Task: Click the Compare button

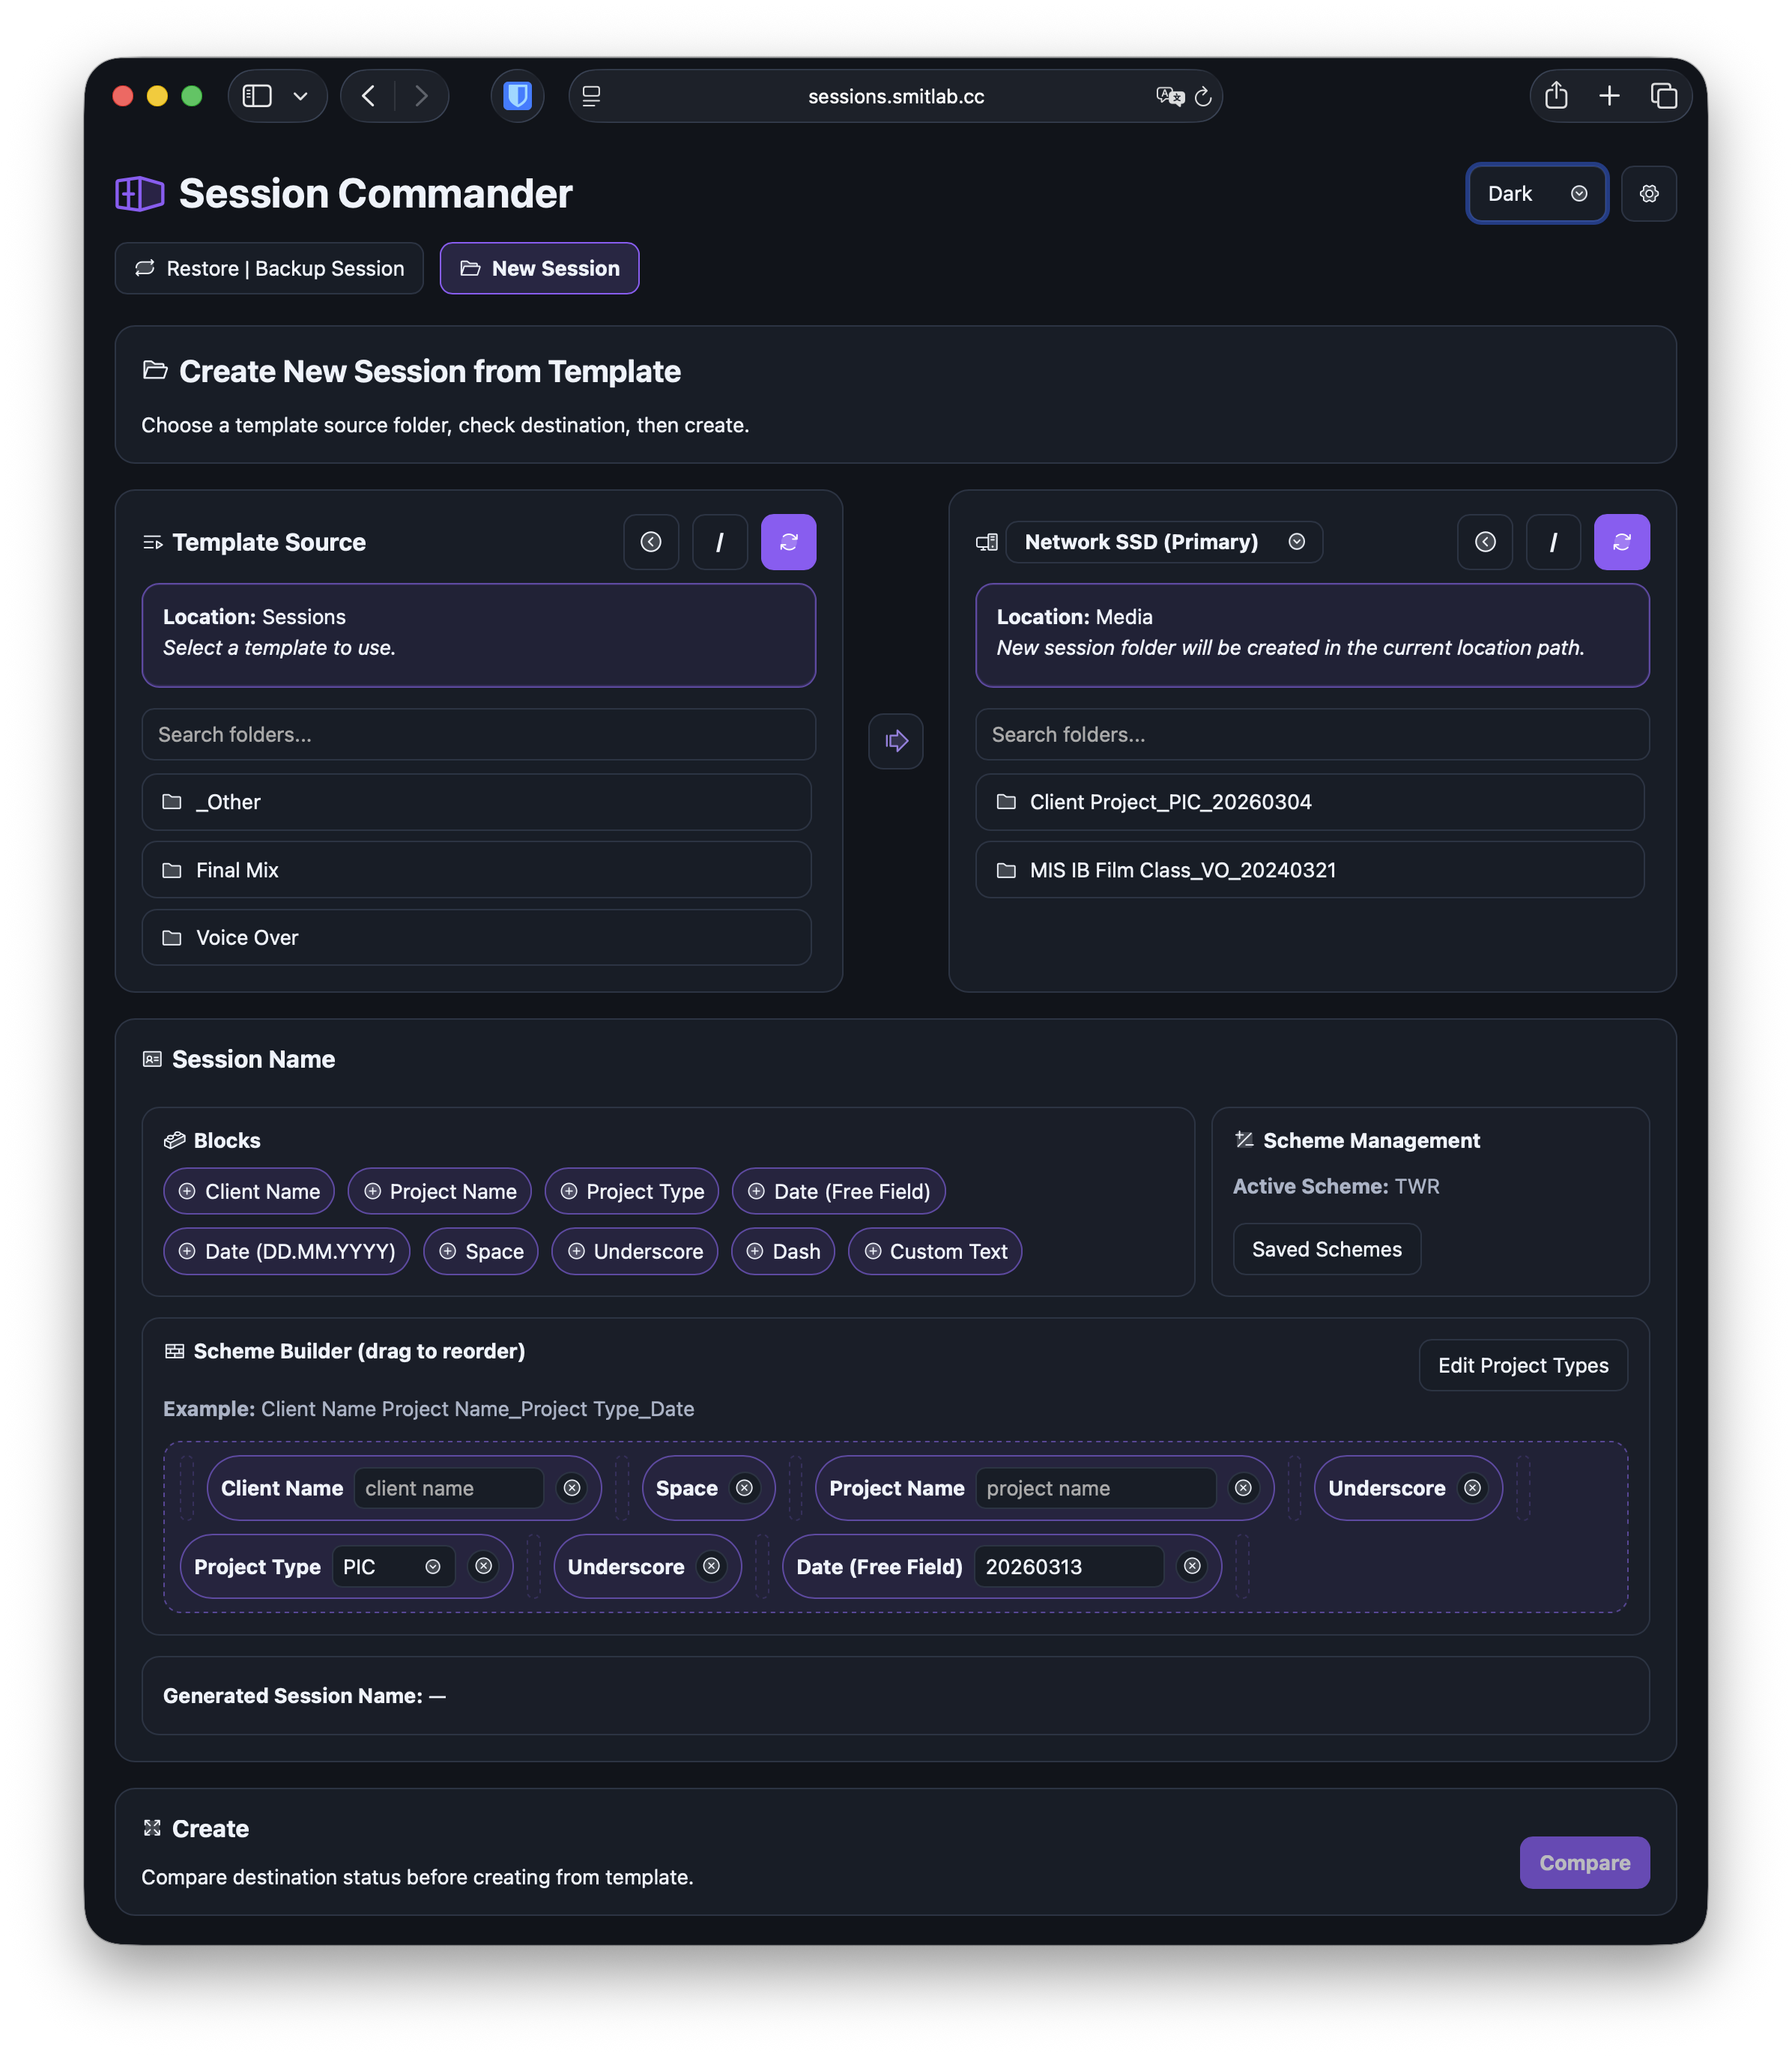Action: (1584, 1862)
